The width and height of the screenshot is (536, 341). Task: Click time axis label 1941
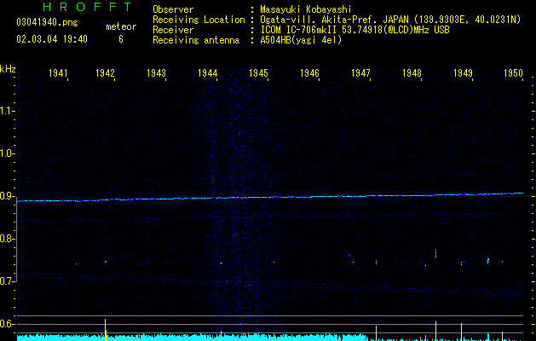58,72
